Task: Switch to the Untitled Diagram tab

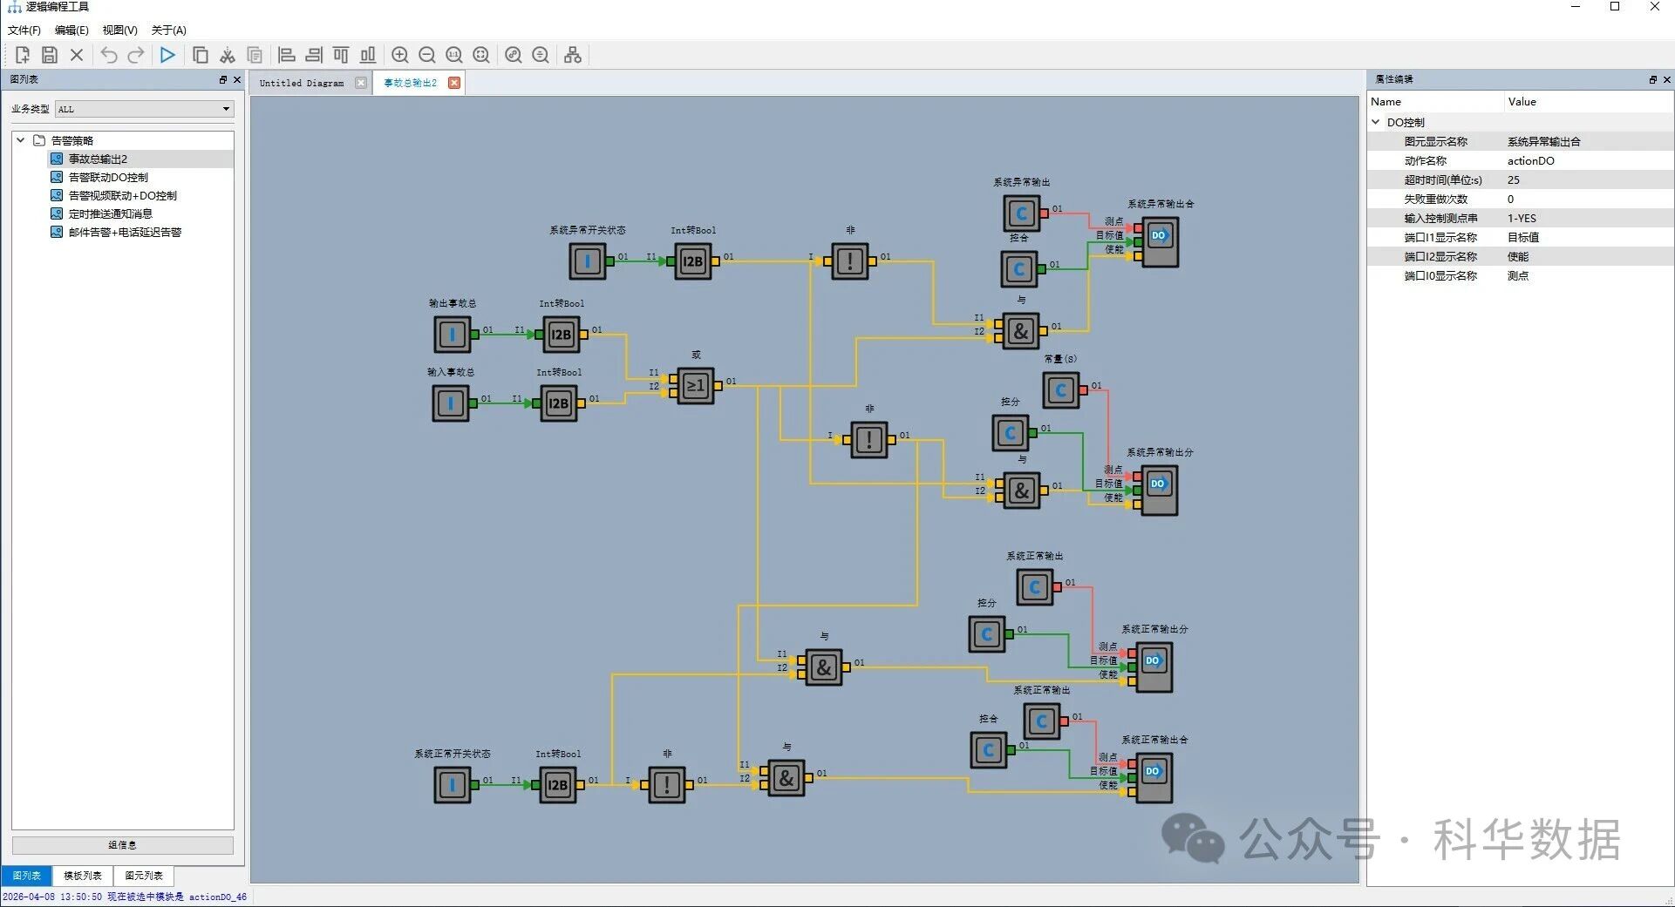Action: coord(302,83)
